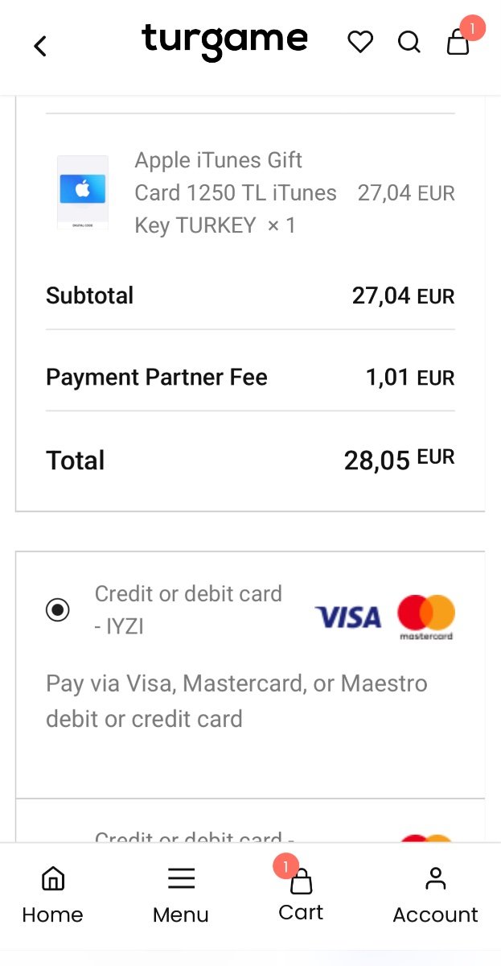501x966 pixels.
Task: Select the Credit or debit card - IYZI label
Action: tap(188, 609)
